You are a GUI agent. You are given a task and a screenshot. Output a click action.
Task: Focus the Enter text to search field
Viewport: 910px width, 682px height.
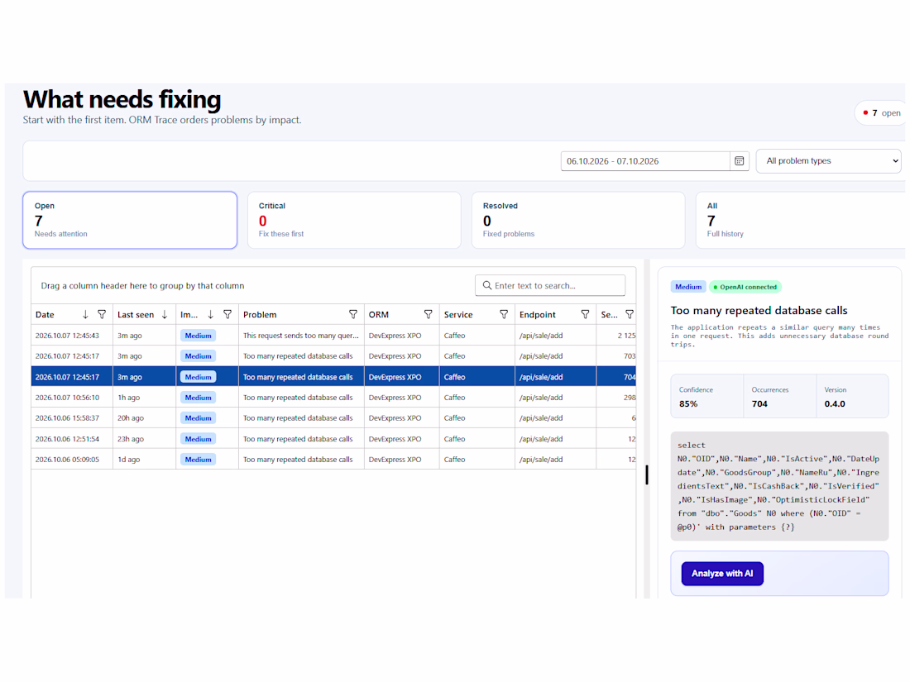coord(550,285)
